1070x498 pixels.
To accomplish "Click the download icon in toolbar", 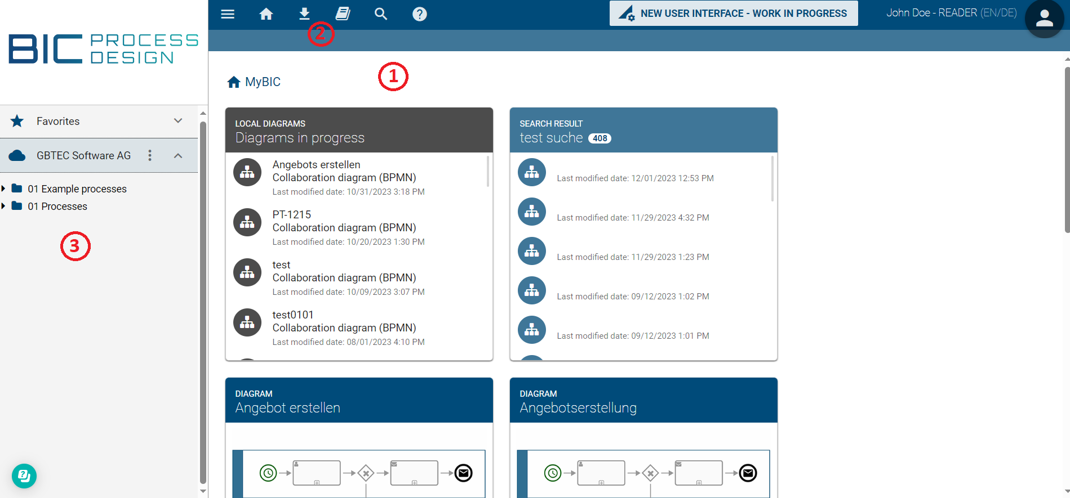I will tap(304, 14).
